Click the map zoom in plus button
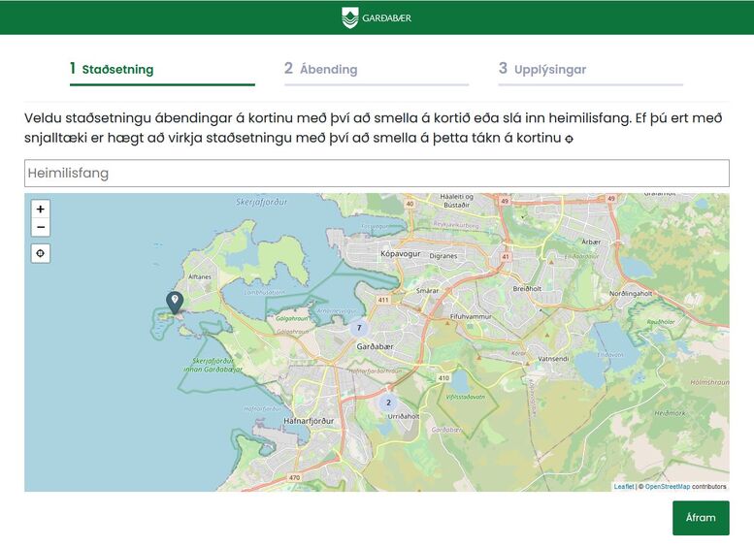The height and width of the screenshot is (548, 754). [x=40, y=209]
